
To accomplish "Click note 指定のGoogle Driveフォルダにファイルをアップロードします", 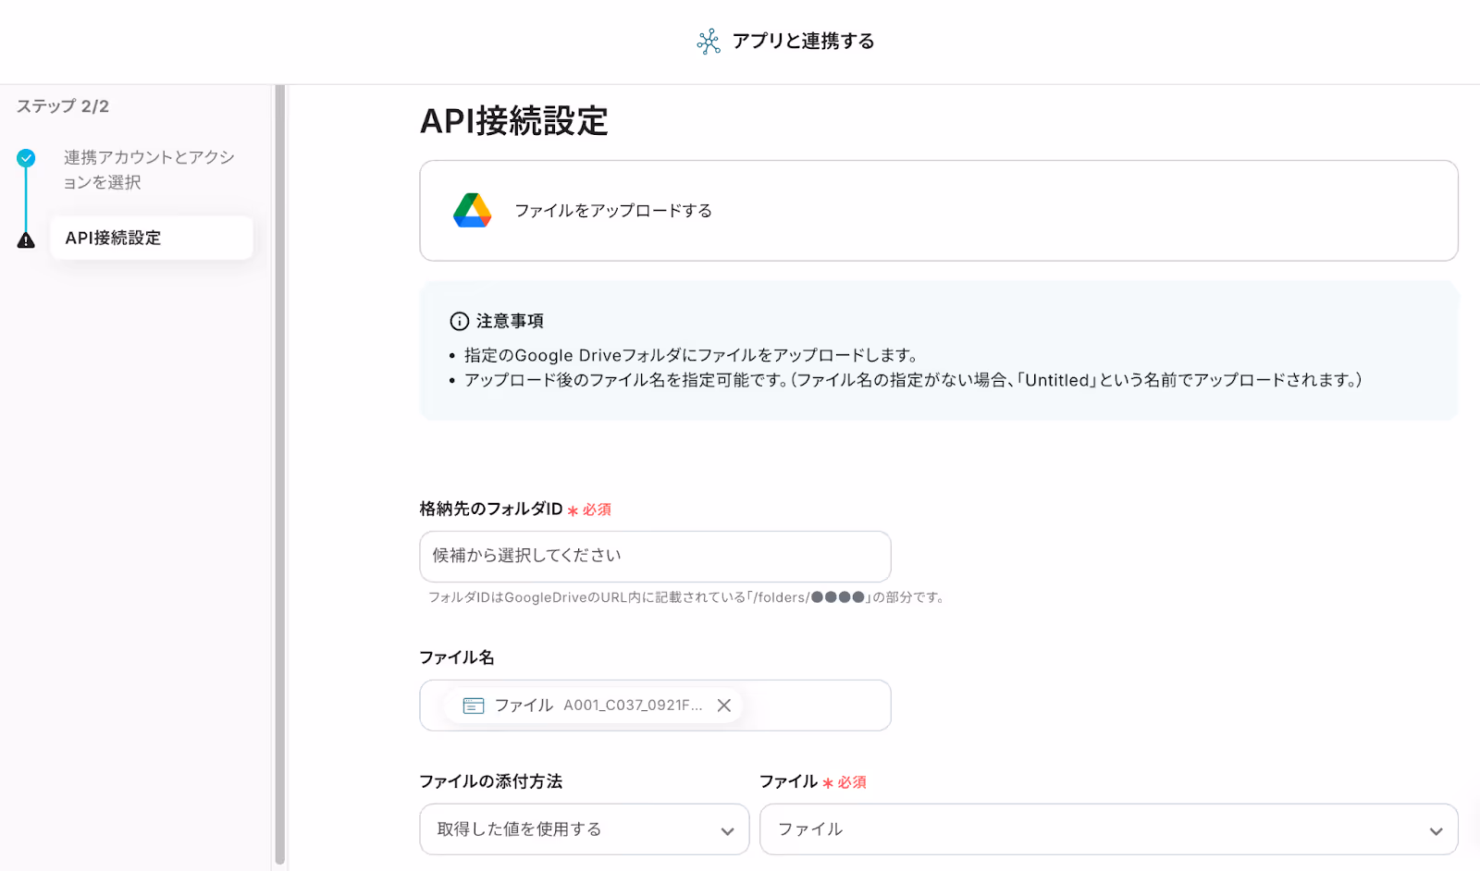I will 691,355.
